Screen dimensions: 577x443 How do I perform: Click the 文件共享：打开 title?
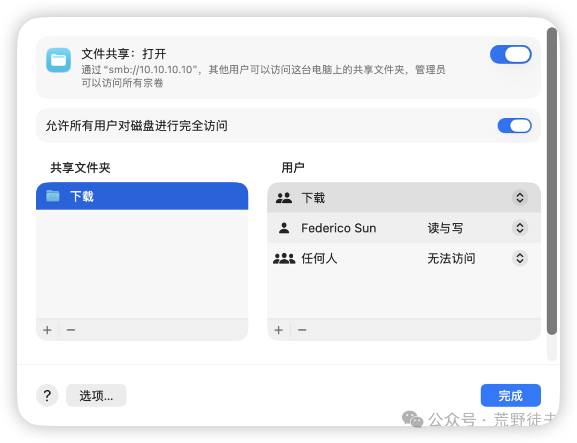[123, 54]
